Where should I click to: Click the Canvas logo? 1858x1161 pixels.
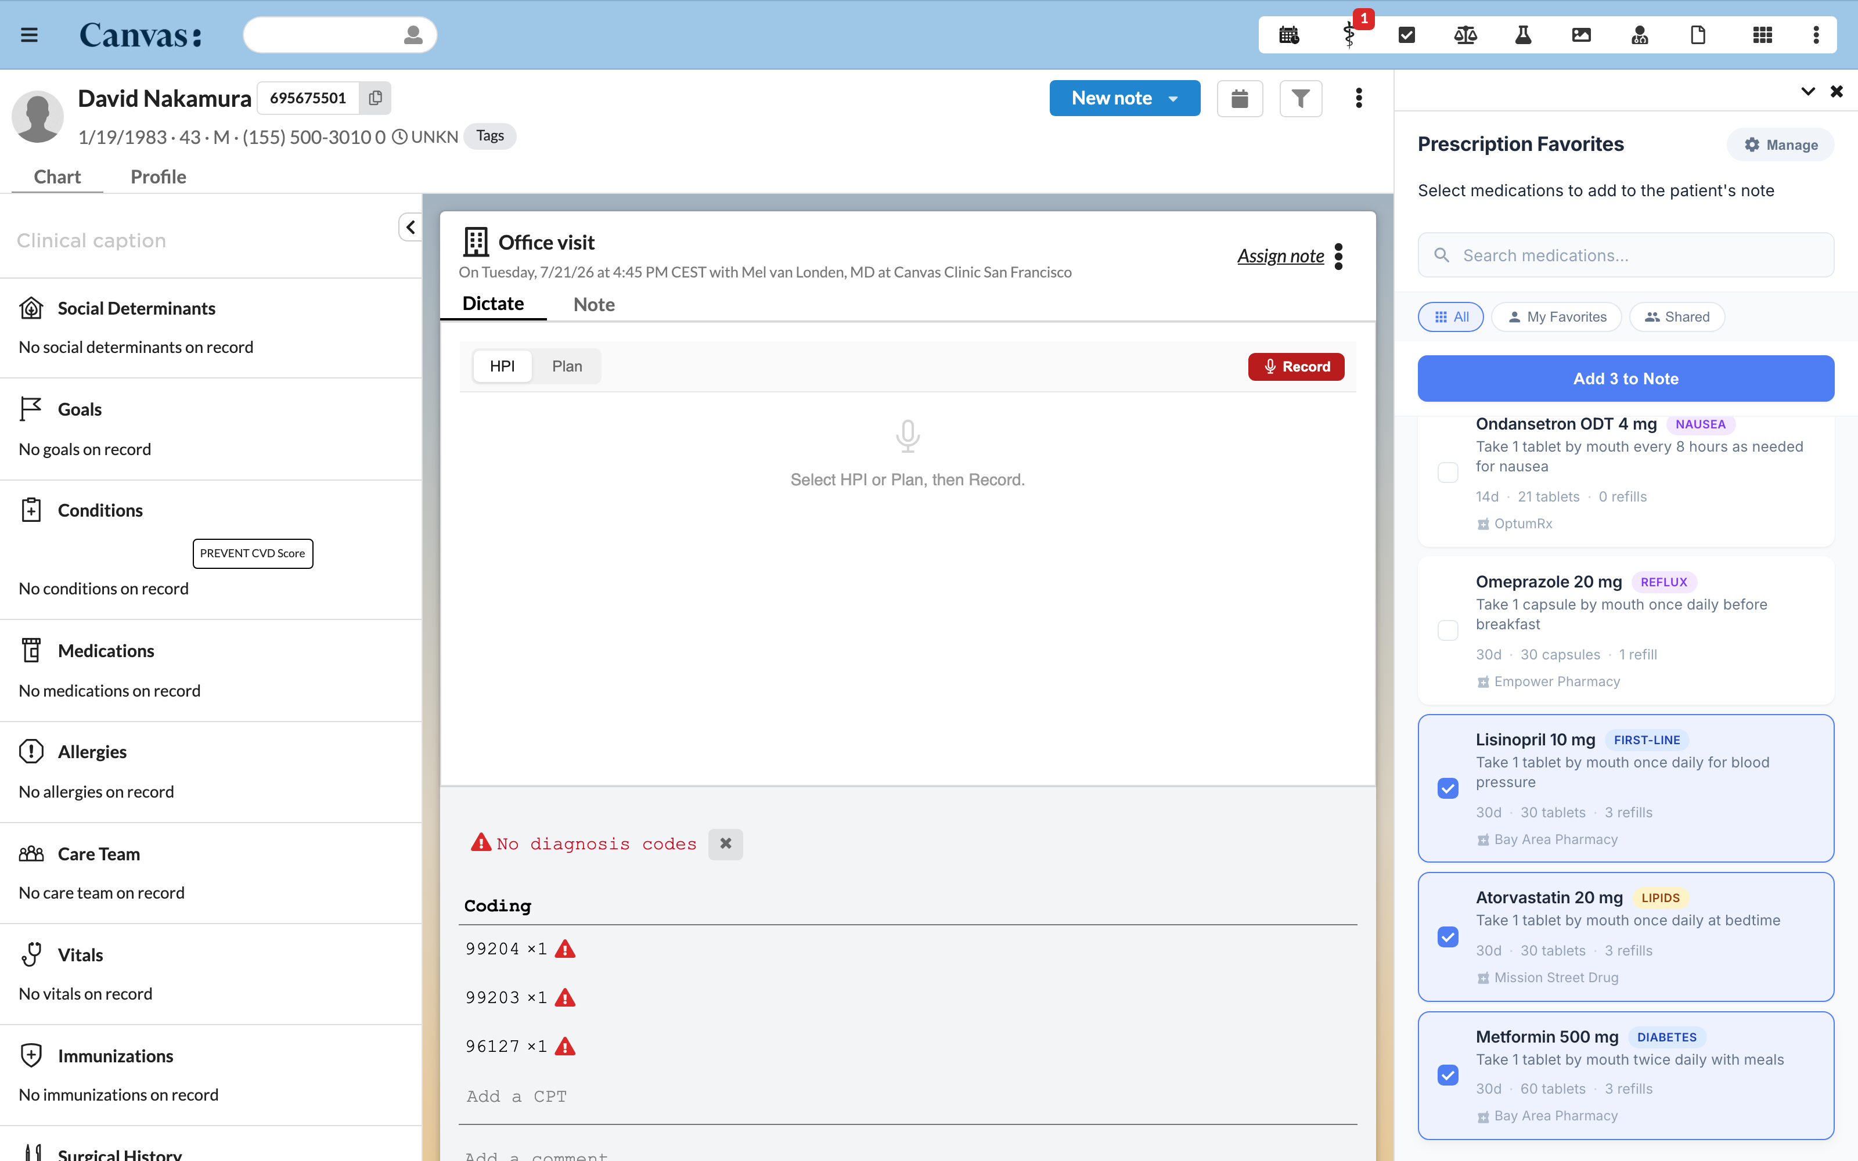tap(141, 35)
